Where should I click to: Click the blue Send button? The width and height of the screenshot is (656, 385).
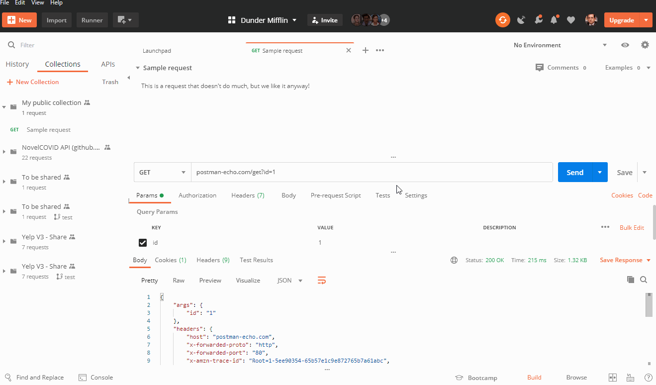point(575,172)
